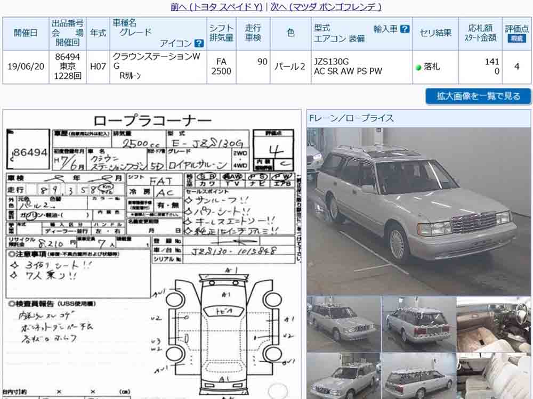Select the model code JZS130G in the table
The width and height of the screenshot is (533, 399).
331,62
